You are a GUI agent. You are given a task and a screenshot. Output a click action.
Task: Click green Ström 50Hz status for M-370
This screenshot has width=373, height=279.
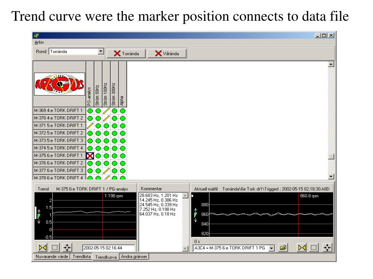pyautogui.click(x=98, y=118)
